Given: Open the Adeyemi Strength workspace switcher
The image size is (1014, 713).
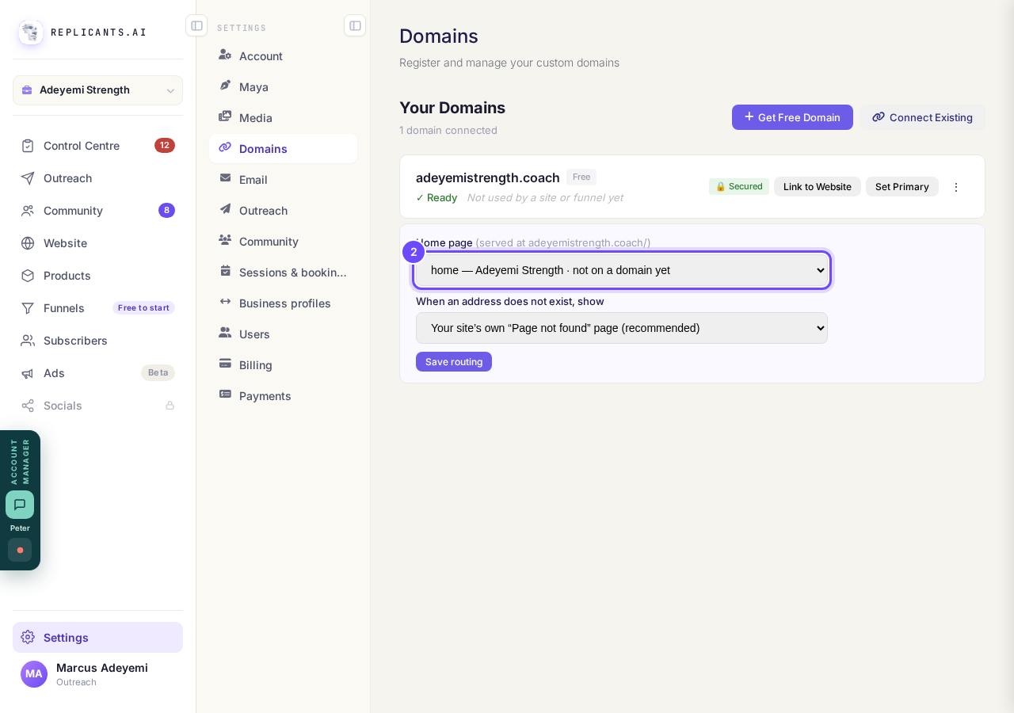Looking at the screenshot, I should (x=97, y=90).
